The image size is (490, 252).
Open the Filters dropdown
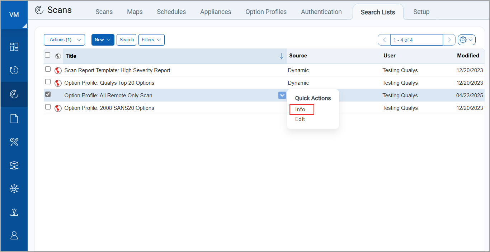tap(151, 40)
